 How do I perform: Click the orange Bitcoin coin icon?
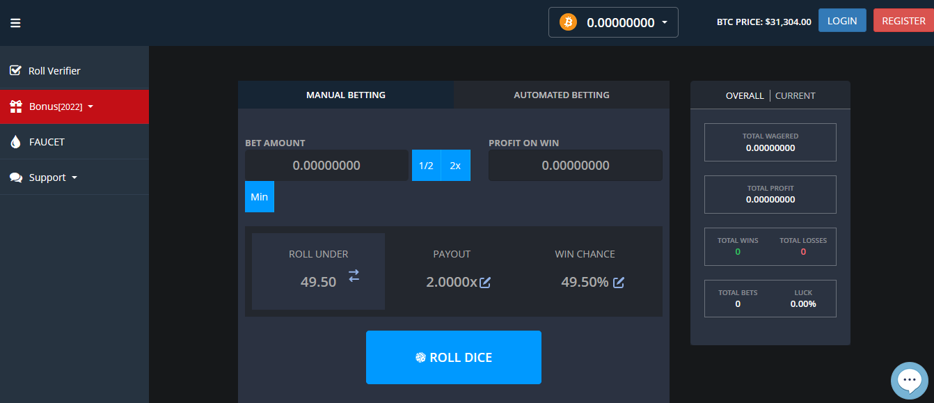(x=568, y=22)
